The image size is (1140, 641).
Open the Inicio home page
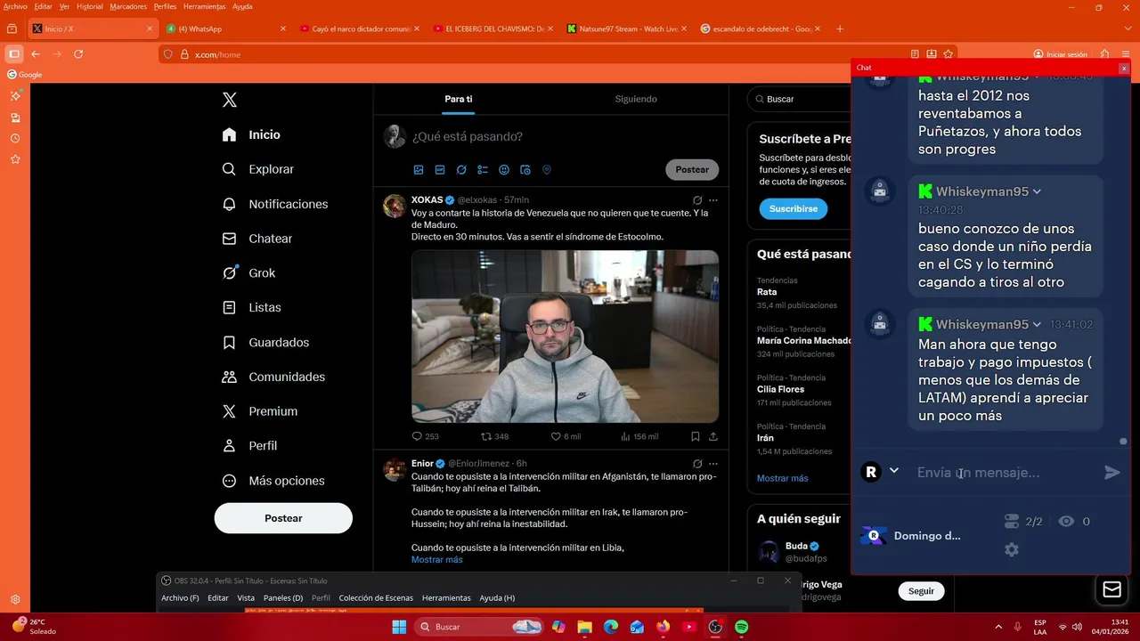point(252,134)
